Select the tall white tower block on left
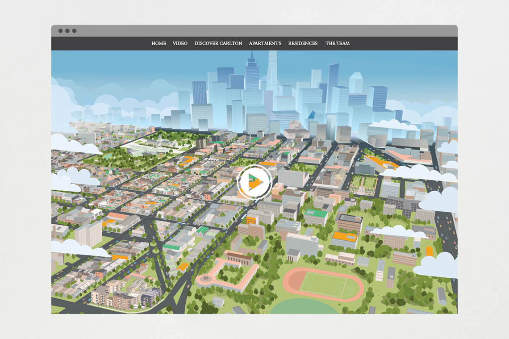509x339 pixels. point(88,233)
